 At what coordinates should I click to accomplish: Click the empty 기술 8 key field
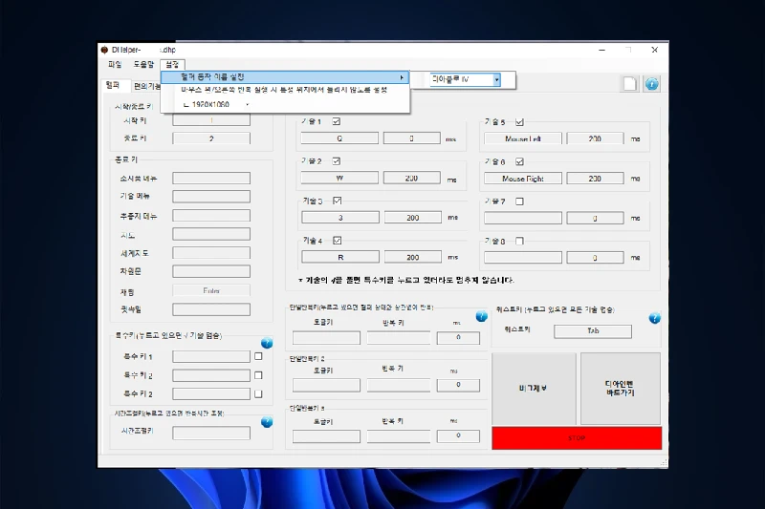[x=522, y=257]
